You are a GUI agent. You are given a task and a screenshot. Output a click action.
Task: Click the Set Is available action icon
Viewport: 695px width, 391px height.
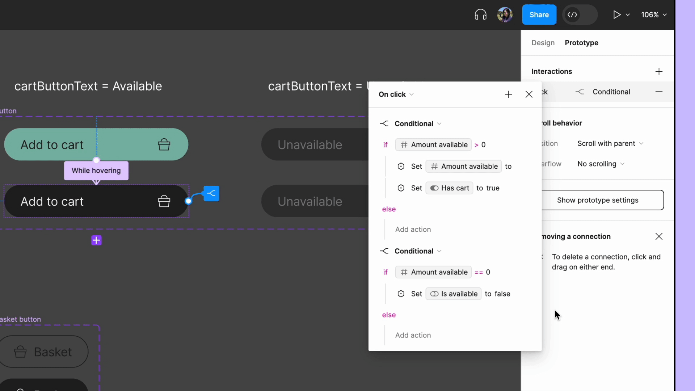(401, 294)
